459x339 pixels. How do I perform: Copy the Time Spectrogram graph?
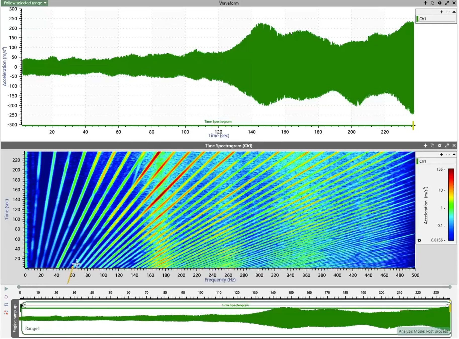point(432,146)
